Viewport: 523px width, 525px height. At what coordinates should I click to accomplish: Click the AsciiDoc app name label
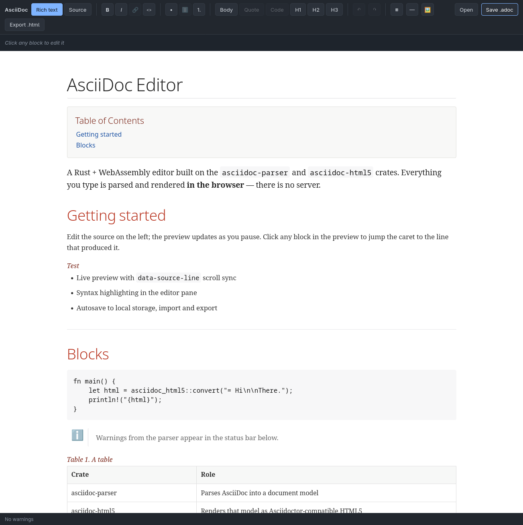pyautogui.click(x=16, y=10)
